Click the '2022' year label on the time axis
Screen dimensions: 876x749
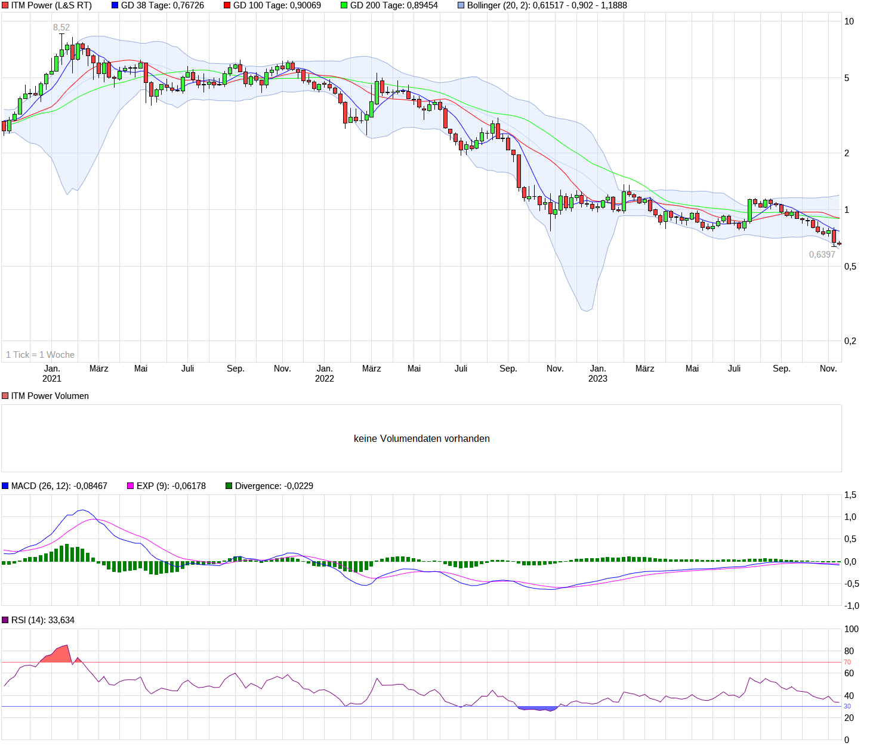click(325, 379)
